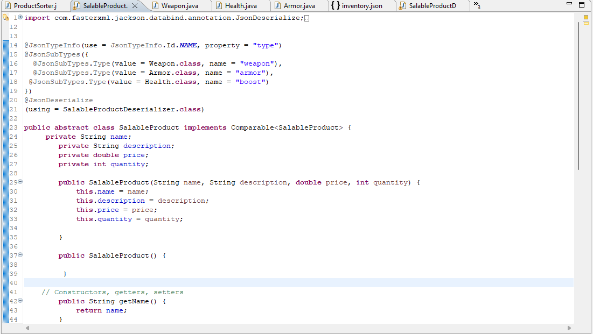The image size is (593, 334).
Task: Click the yellow warning square atop overview ruler
Action: [x=585, y=17]
